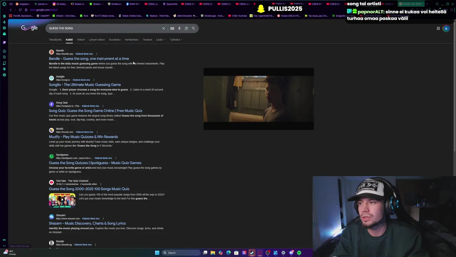Open the weather widget on the taskbar
The height and width of the screenshot is (257, 456).
coord(9,253)
